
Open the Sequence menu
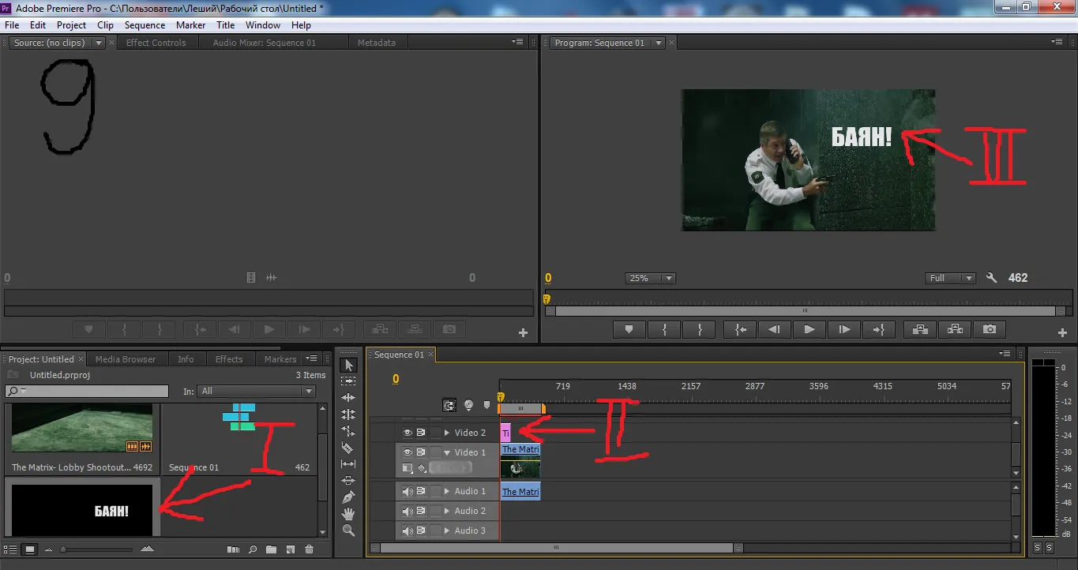pyautogui.click(x=145, y=25)
